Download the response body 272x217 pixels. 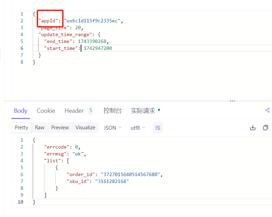click(x=252, y=128)
